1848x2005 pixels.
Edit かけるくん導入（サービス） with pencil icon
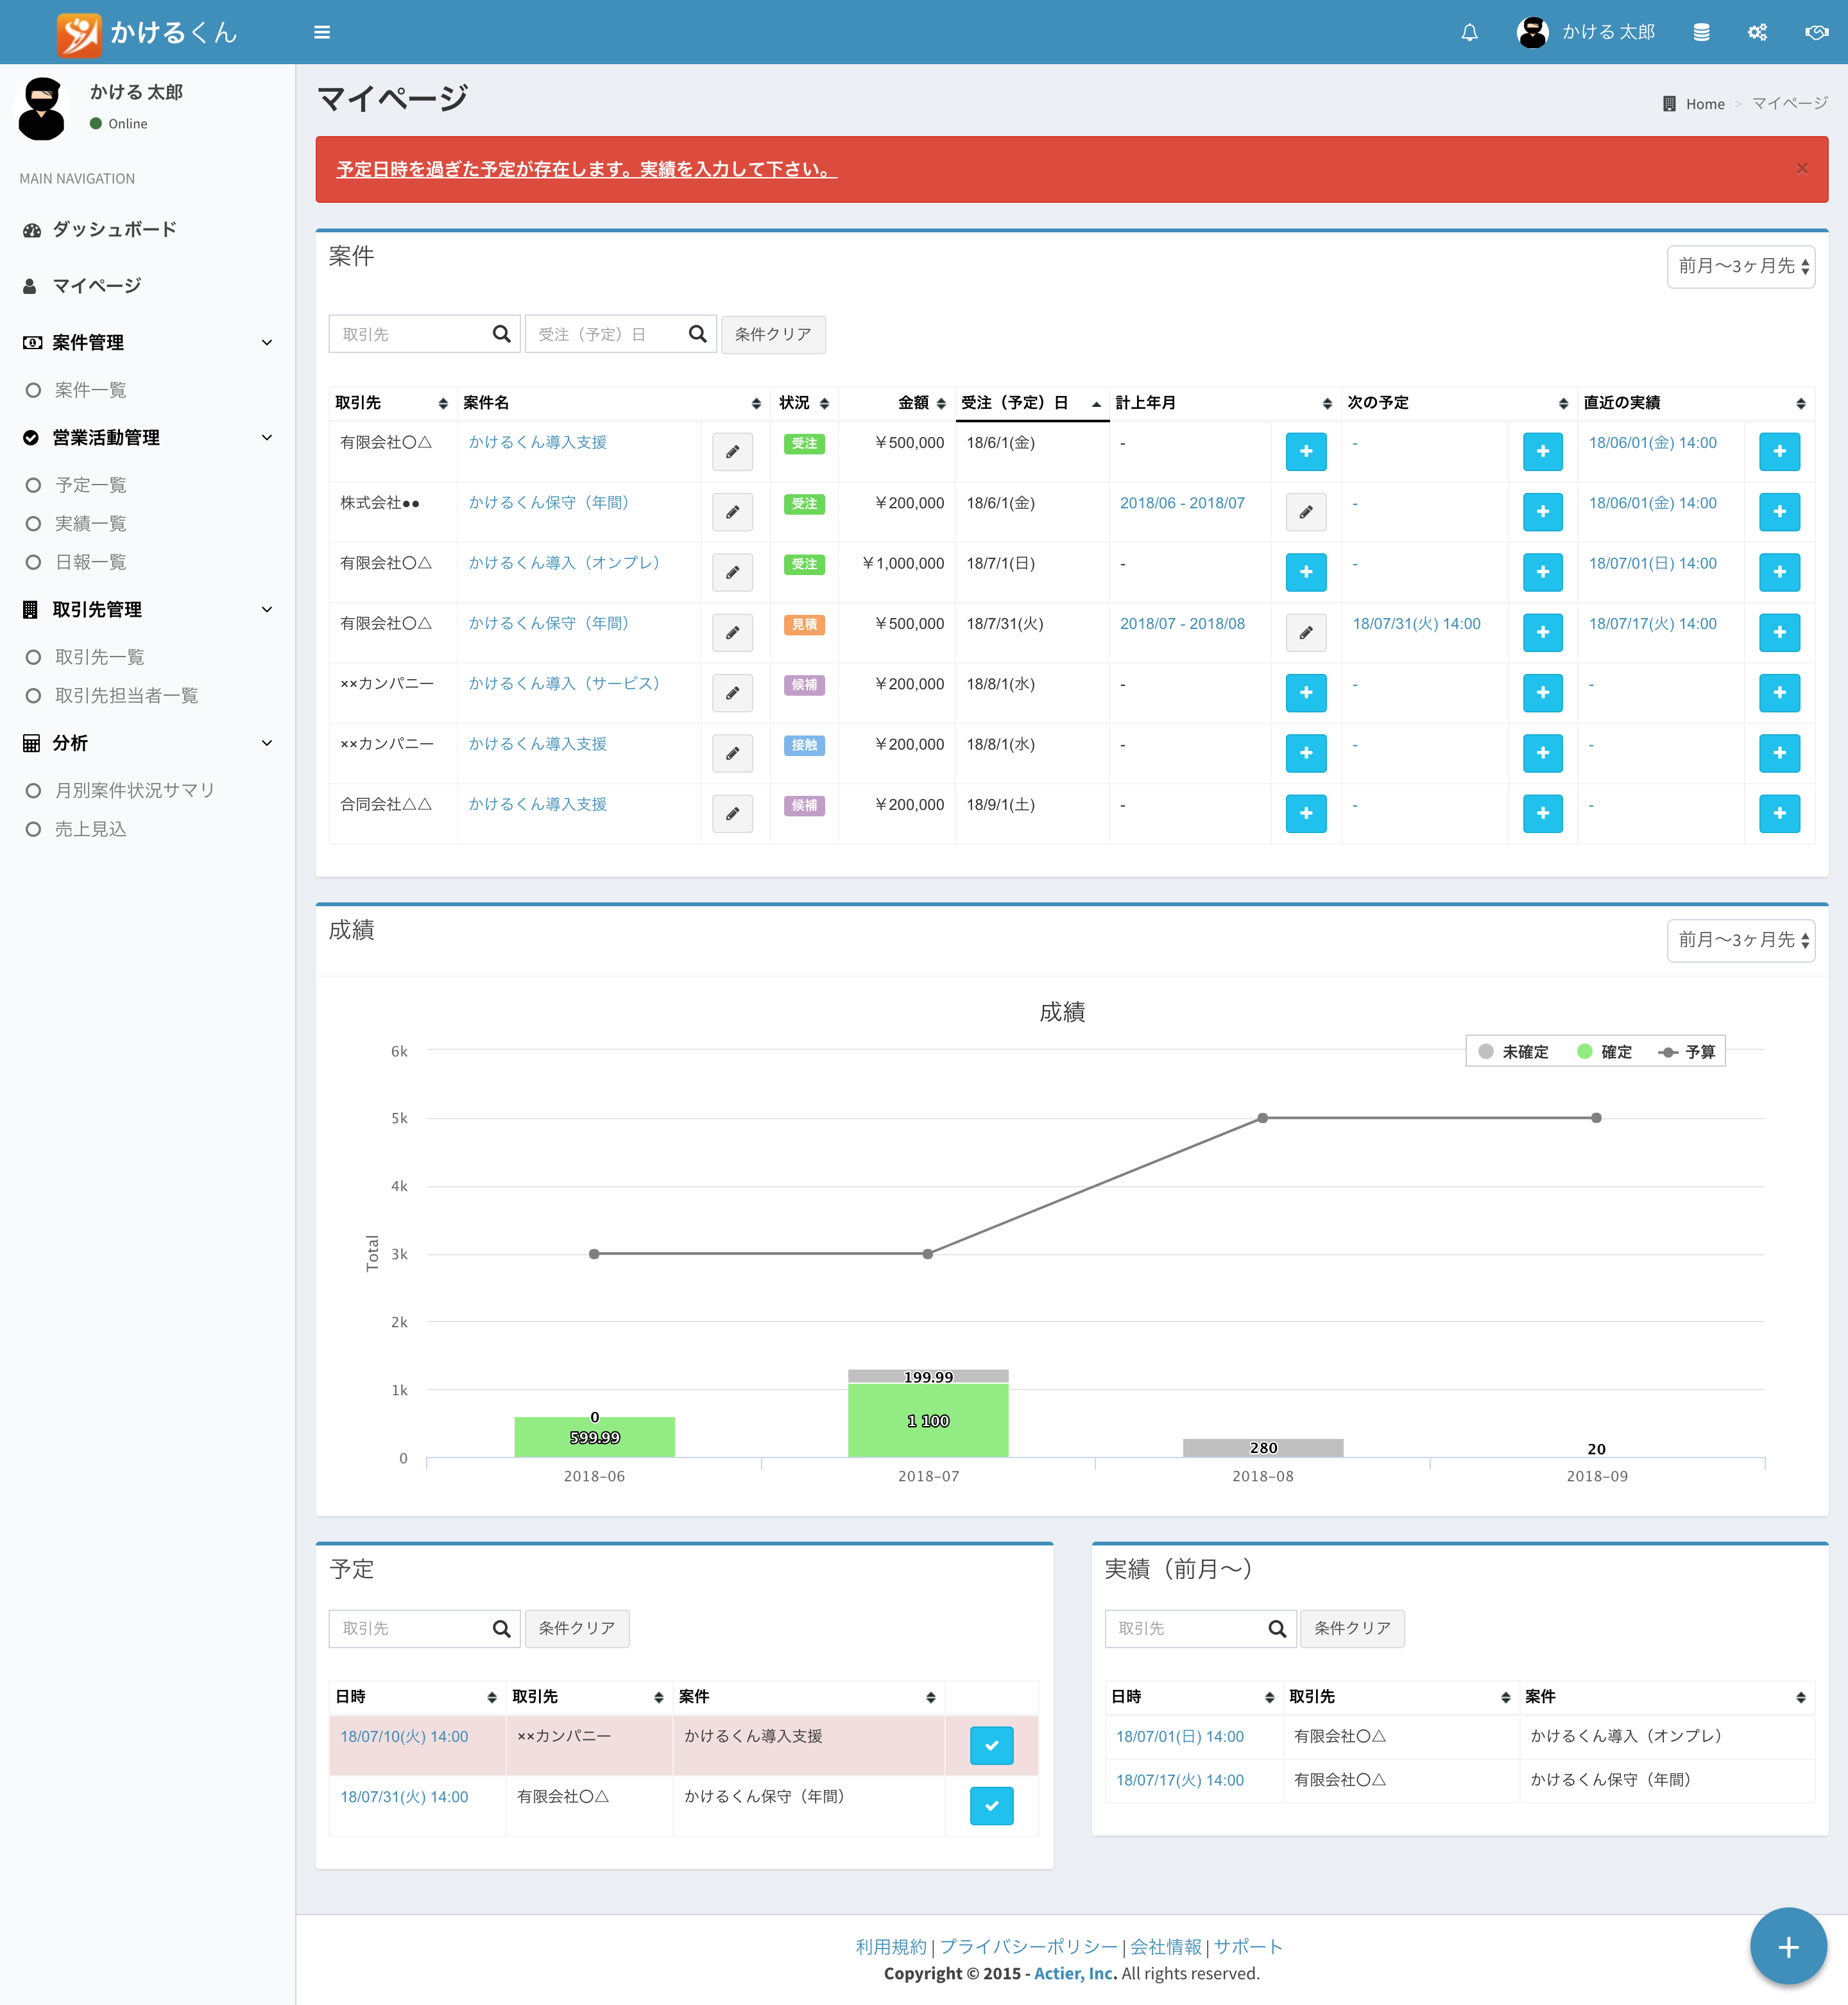tap(732, 692)
